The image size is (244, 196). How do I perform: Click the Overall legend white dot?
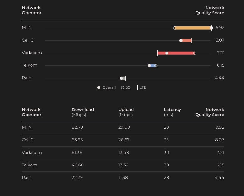coord(99,87)
